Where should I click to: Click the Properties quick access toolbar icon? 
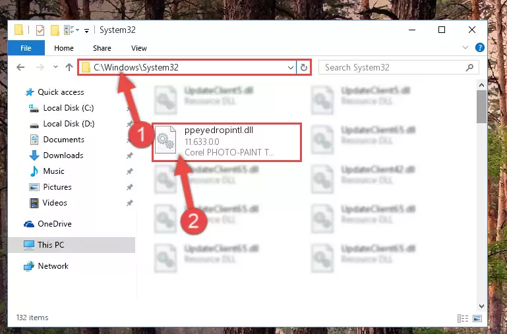point(40,30)
